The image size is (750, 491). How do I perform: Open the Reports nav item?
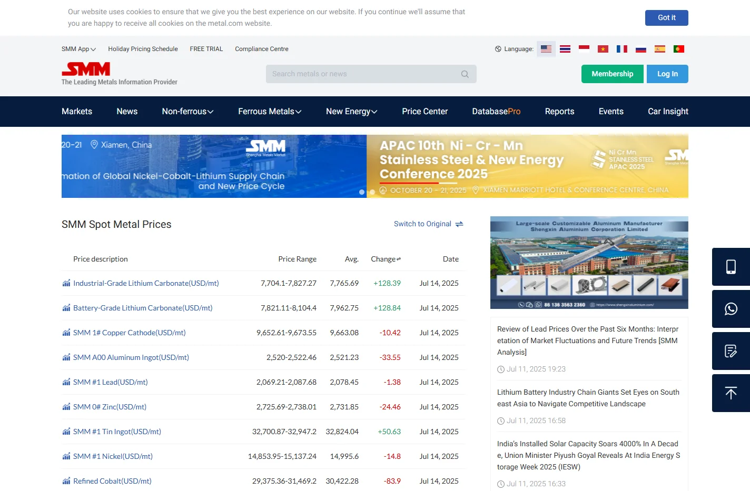pyautogui.click(x=559, y=112)
